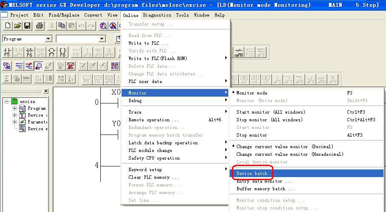Select Device batch menu entry
The width and height of the screenshot is (386, 212).
[252, 173]
